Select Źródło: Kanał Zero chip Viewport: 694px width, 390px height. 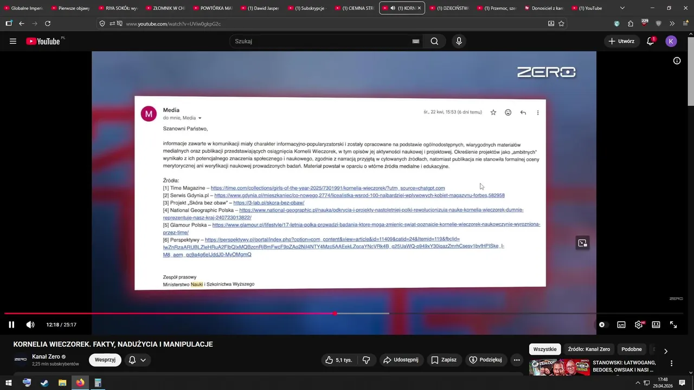point(589,349)
